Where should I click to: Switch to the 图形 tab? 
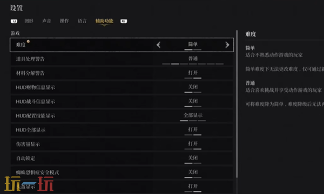coord(29,21)
